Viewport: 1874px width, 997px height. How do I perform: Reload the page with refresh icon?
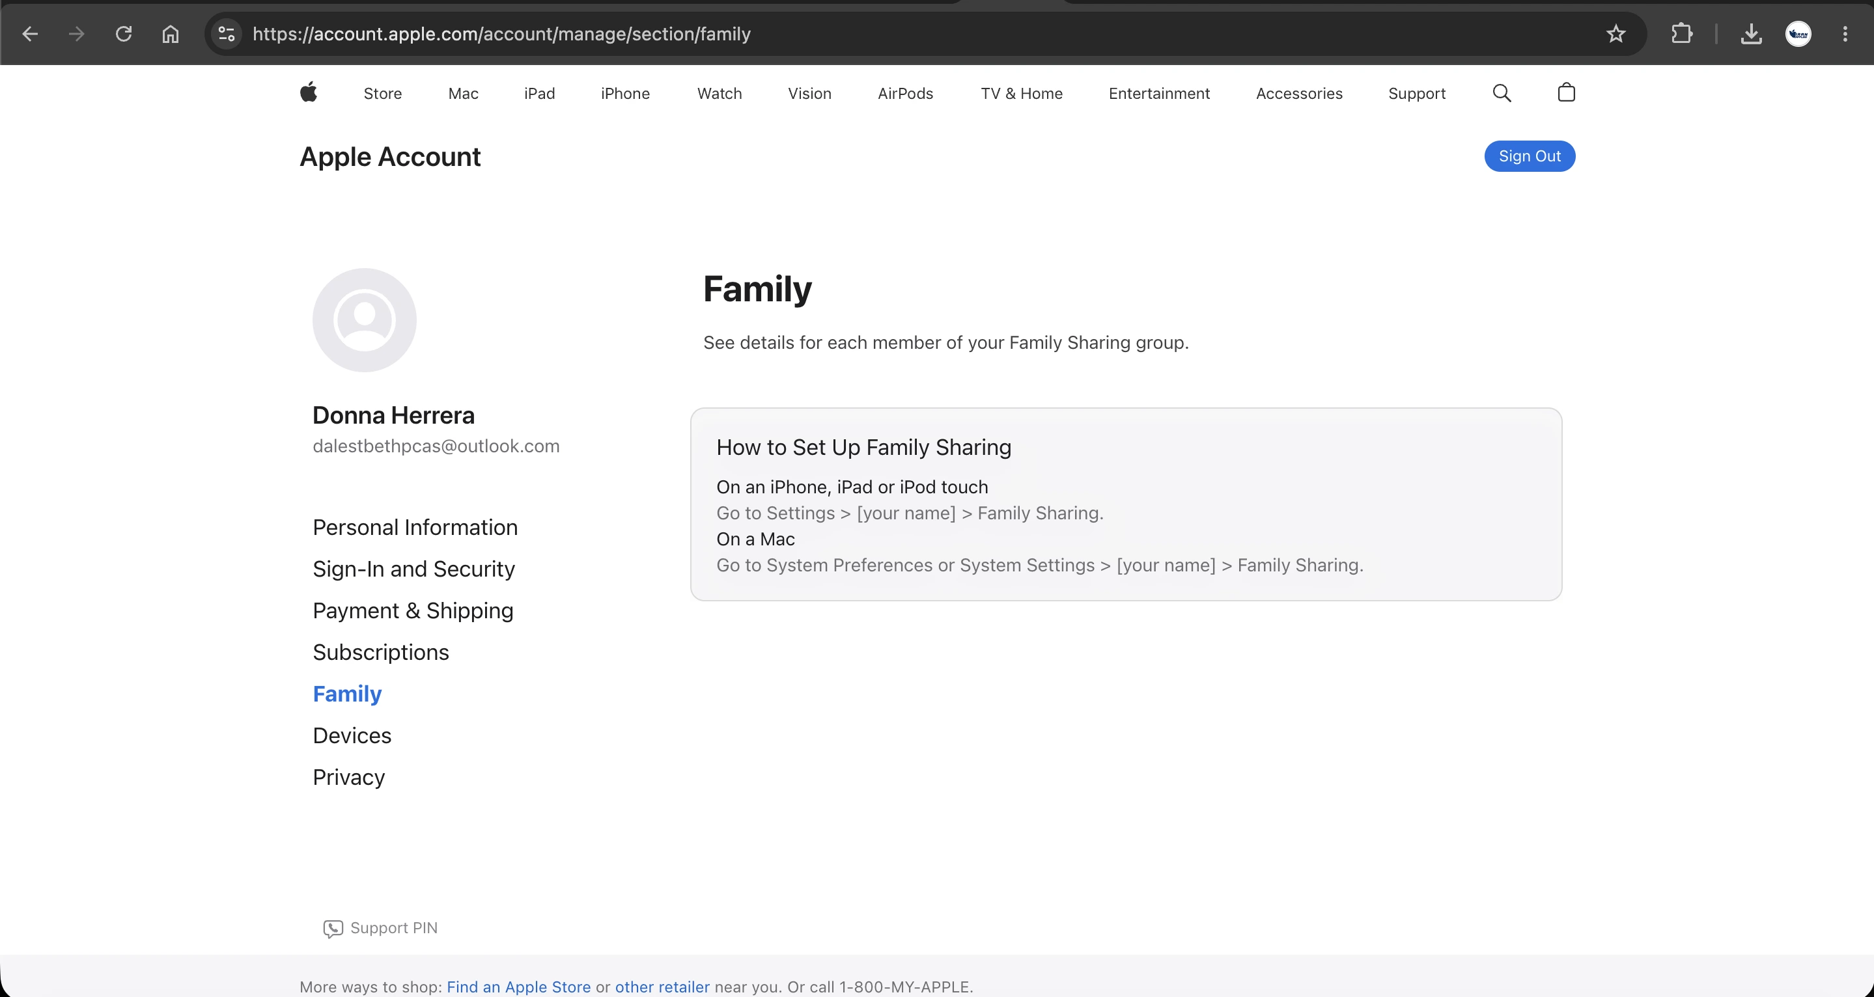coord(124,33)
